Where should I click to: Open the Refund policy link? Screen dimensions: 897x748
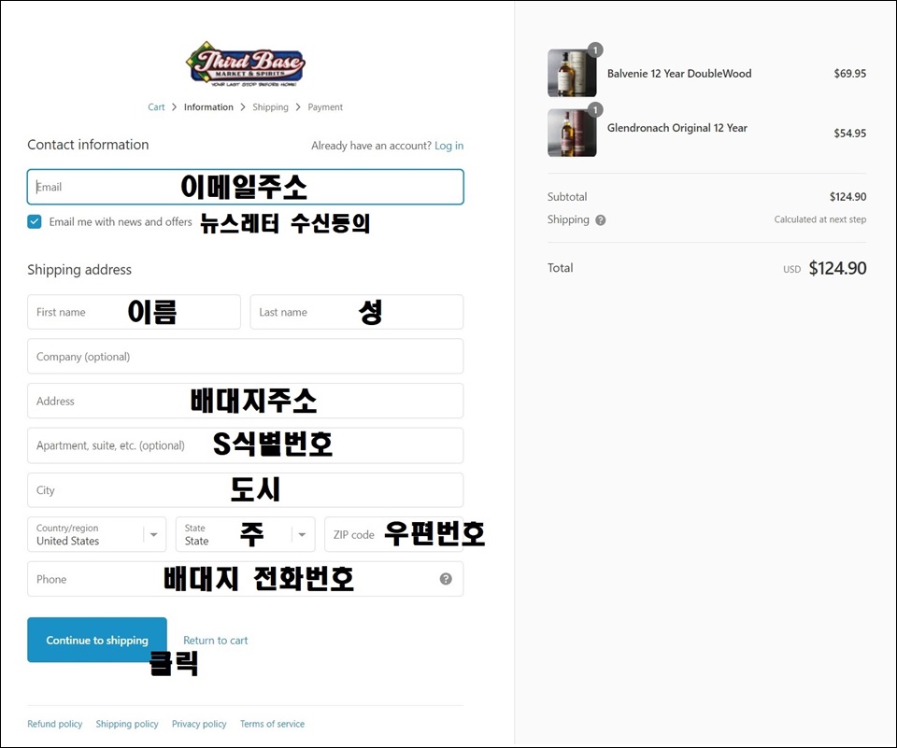[55, 724]
